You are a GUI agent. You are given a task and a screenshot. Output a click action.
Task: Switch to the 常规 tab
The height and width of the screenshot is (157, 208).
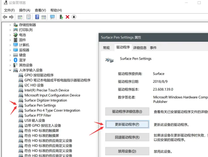click(x=107, y=48)
